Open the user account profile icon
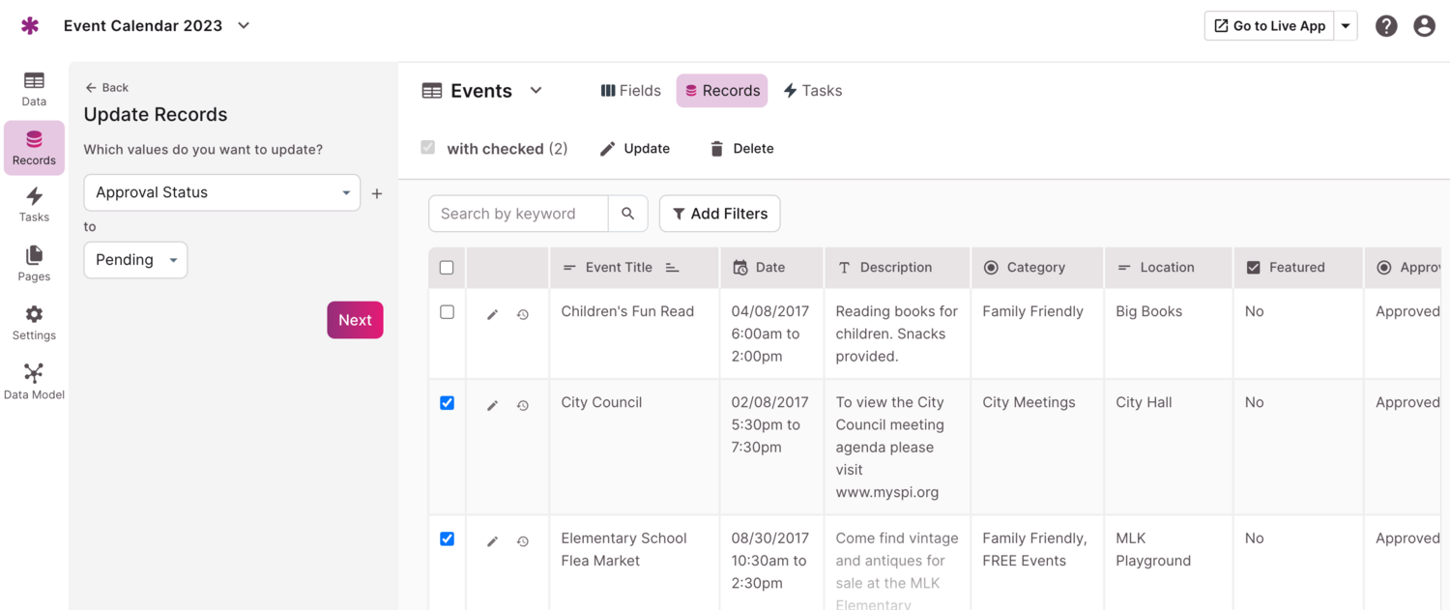The height and width of the screenshot is (610, 1450). [1424, 26]
